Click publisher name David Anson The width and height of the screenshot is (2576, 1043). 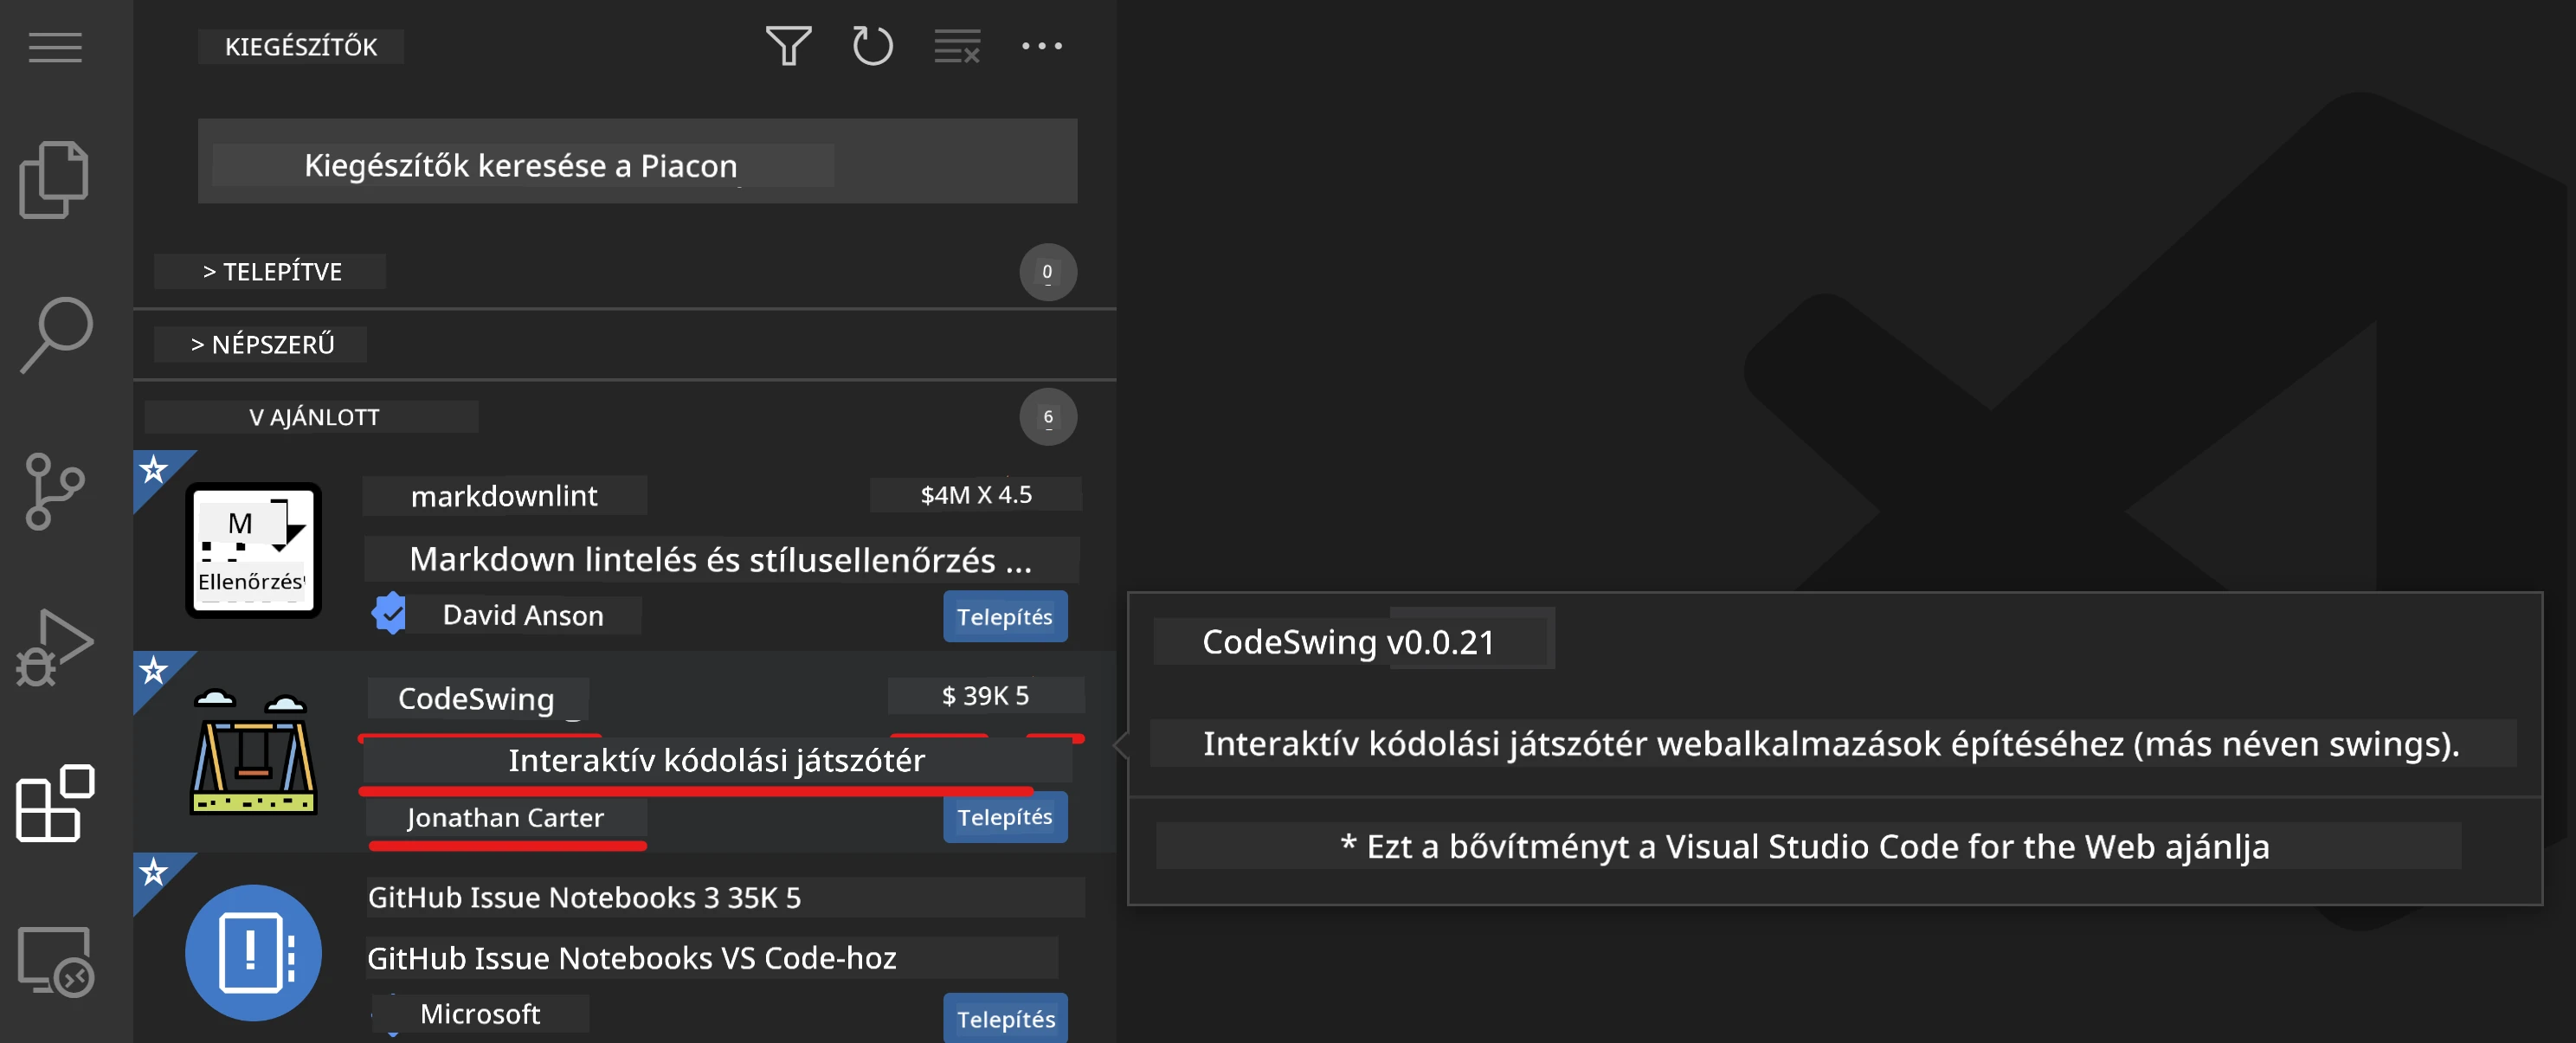[523, 615]
